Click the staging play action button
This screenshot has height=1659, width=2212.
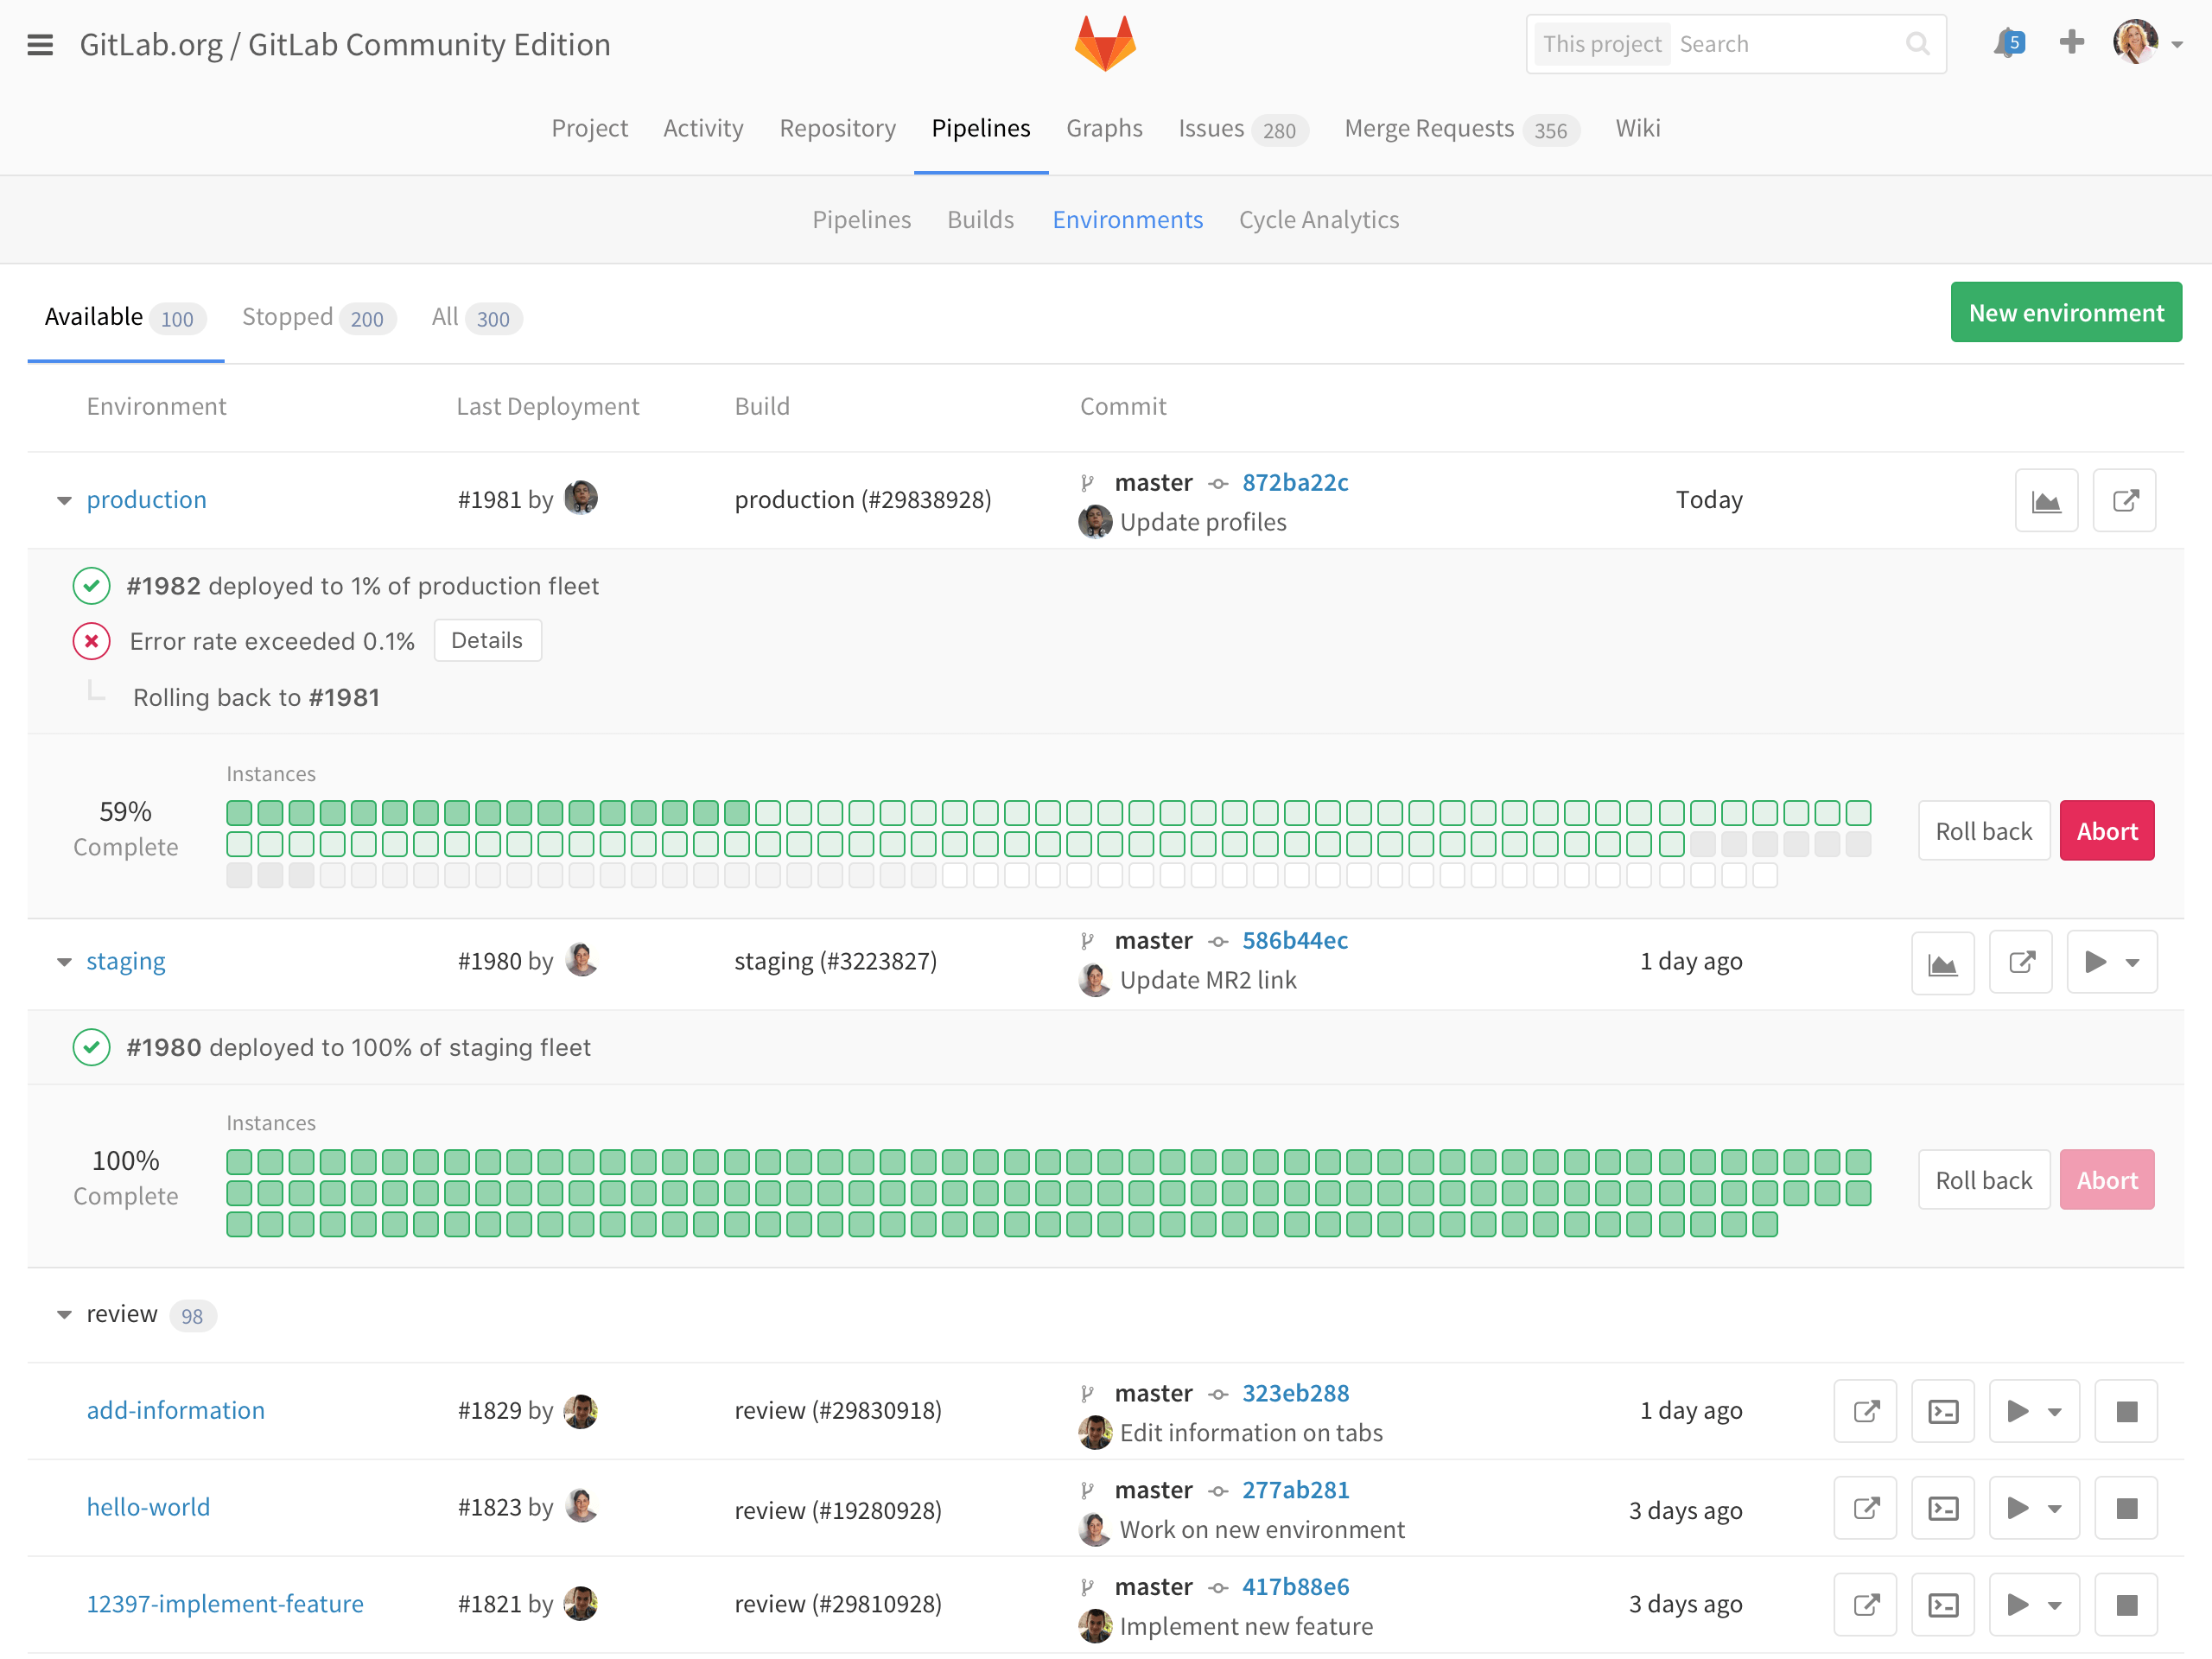2111,962
